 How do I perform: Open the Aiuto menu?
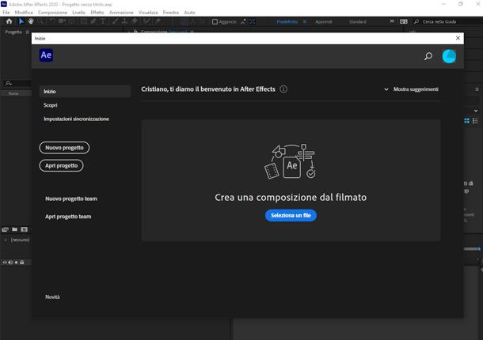pyautogui.click(x=189, y=13)
